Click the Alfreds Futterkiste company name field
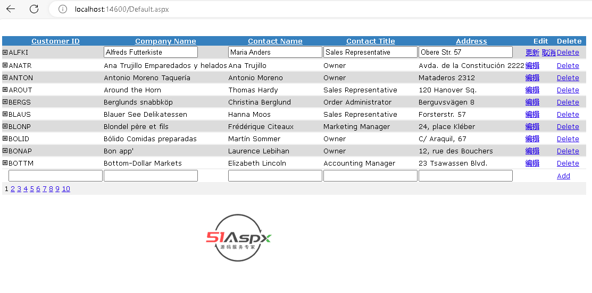 click(151, 52)
